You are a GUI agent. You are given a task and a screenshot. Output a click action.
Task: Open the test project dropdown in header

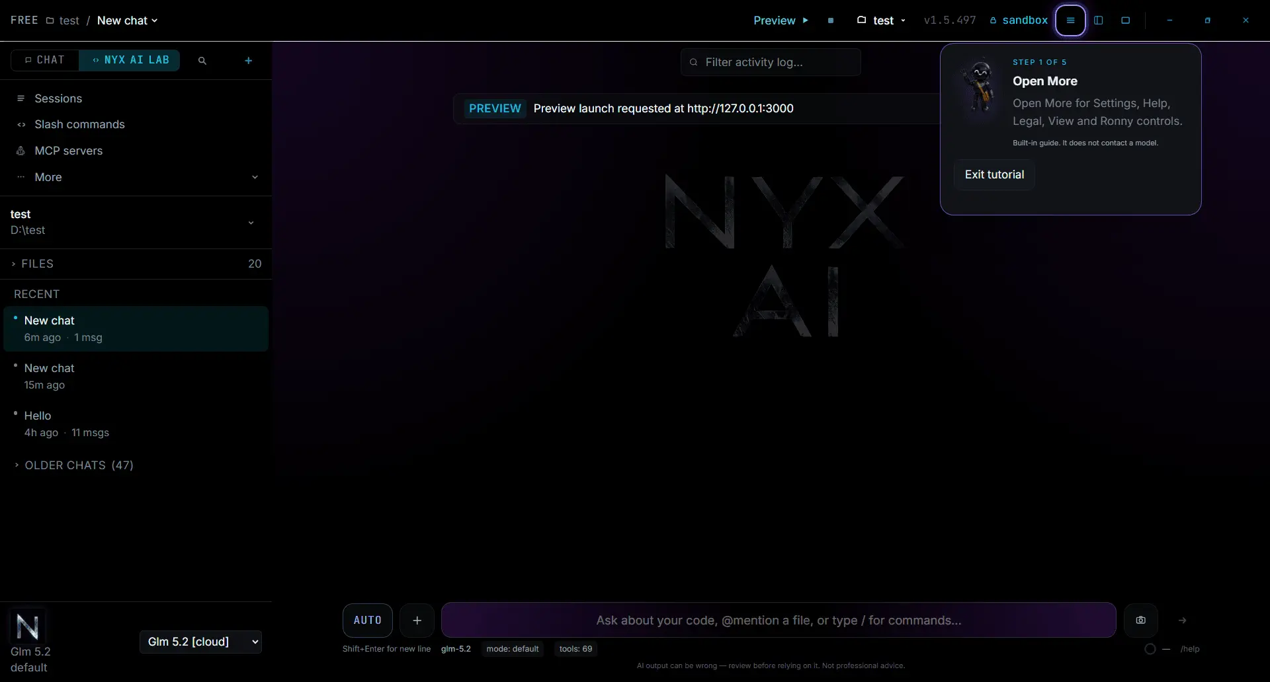click(881, 20)
